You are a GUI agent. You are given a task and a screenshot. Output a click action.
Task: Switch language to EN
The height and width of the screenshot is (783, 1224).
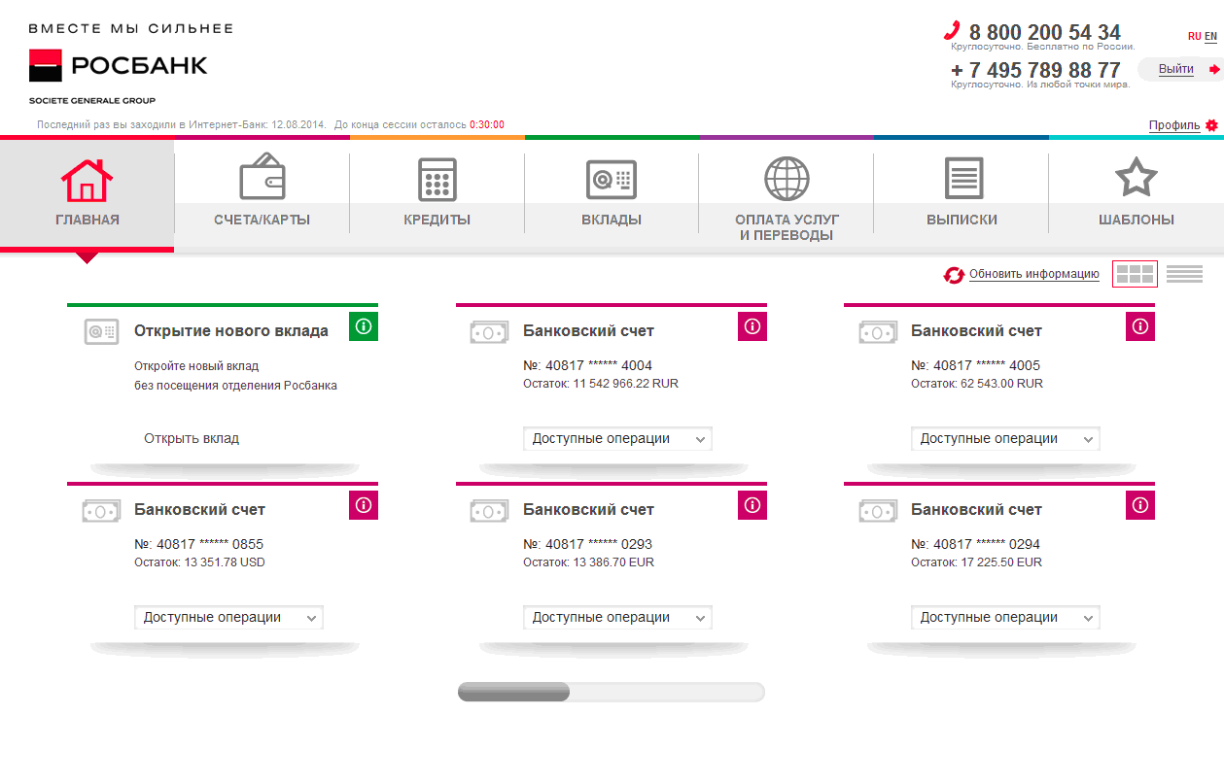point(1210,36)
